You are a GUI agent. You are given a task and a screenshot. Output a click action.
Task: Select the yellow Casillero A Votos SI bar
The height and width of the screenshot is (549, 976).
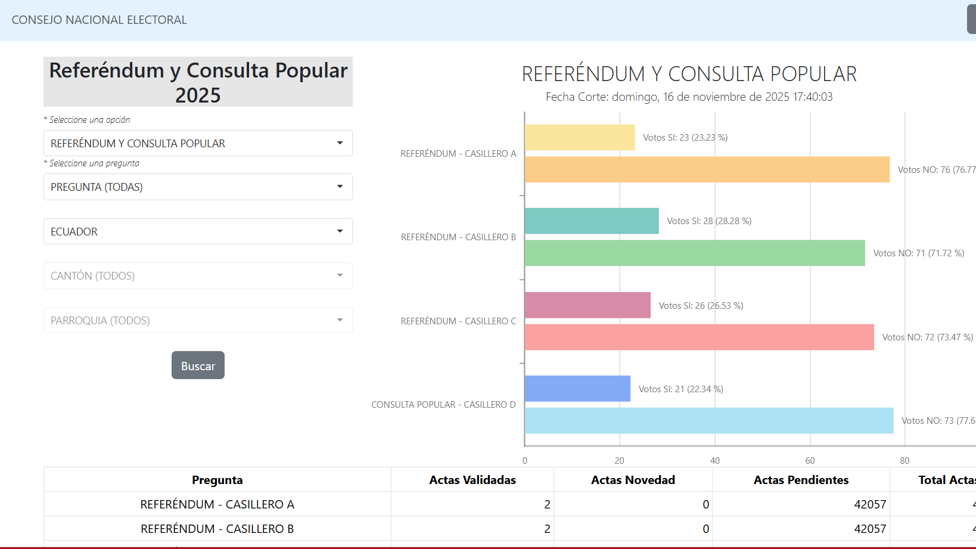tap(579, 138)
